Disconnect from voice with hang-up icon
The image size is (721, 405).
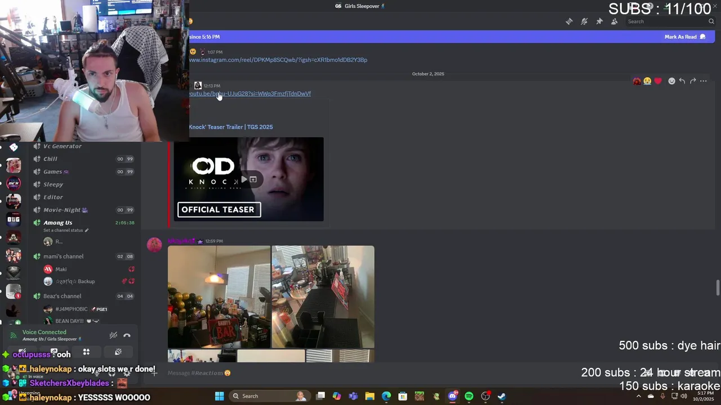[127, 335]
